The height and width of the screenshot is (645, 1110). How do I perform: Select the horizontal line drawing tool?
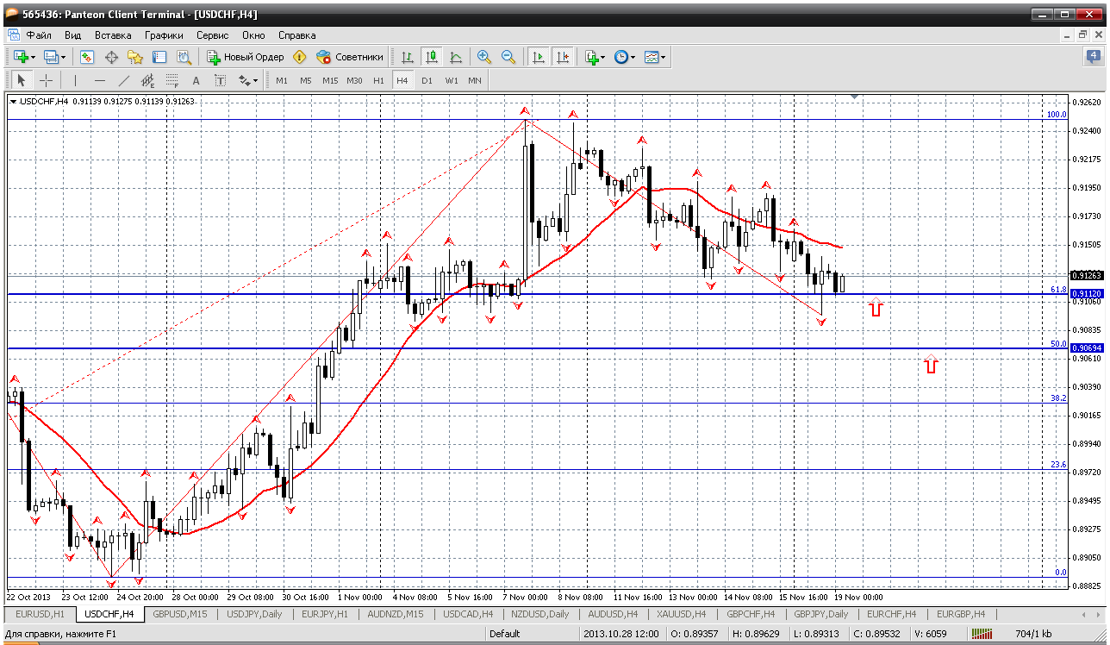99,80
